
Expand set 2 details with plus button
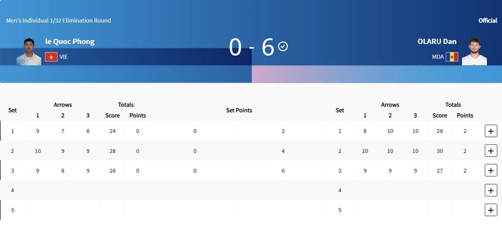491,150
